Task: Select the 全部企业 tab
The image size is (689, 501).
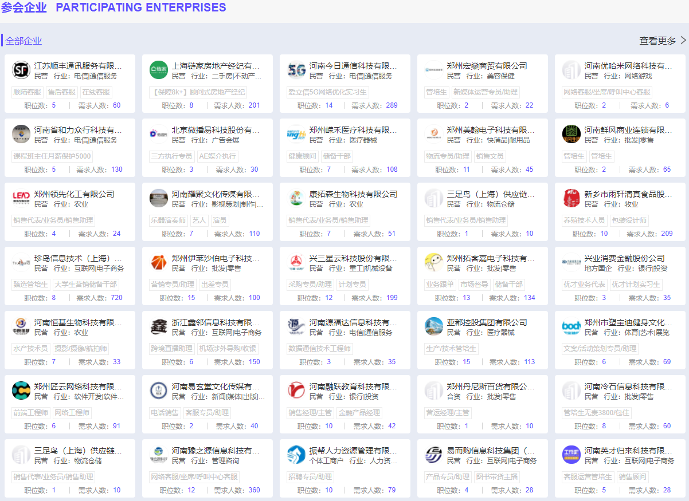Action: tap(24, 41)
